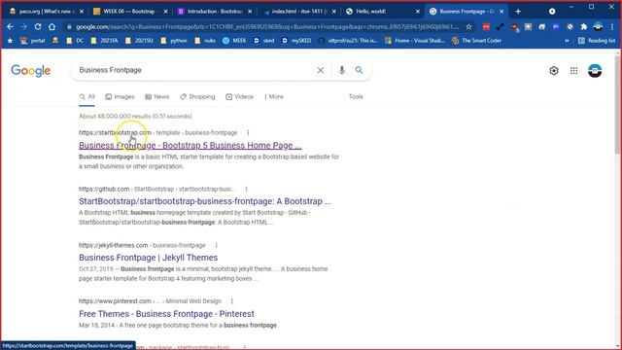Clear the search box with the X
This screenshot has width=622, height=350.
[320, 70]
